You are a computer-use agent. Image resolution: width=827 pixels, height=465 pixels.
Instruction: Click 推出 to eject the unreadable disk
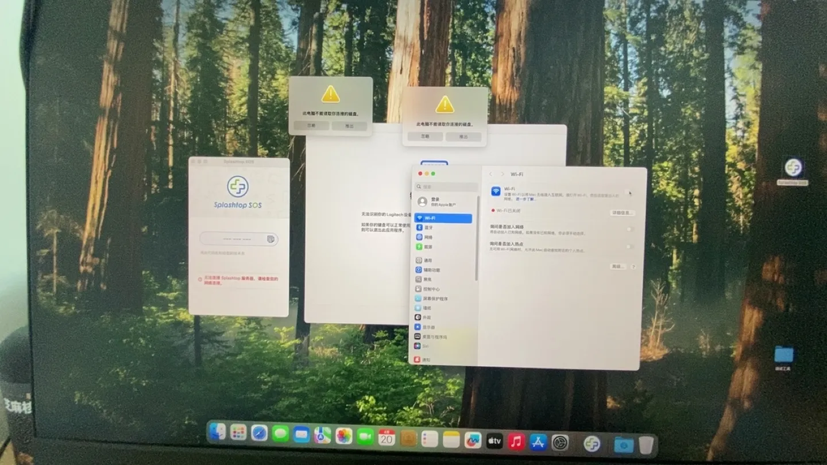click(465, 137)
